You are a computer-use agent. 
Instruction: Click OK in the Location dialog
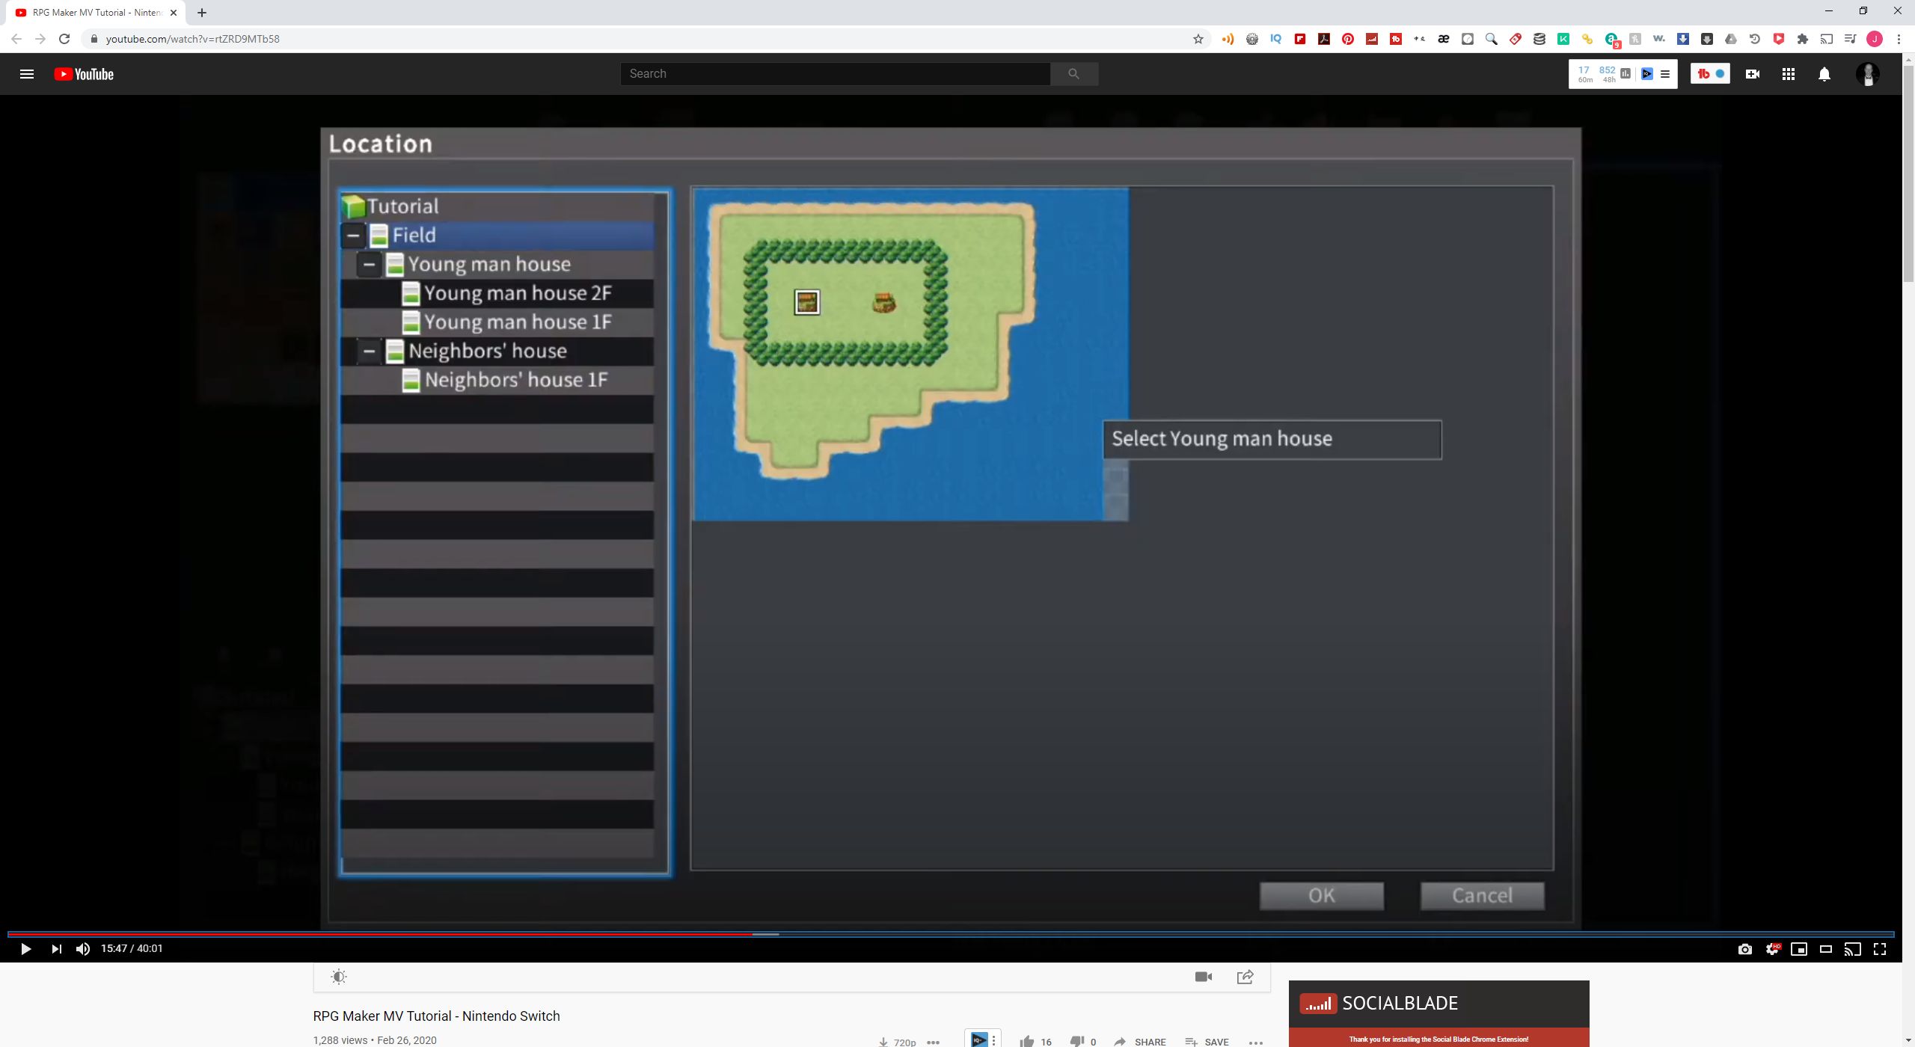(1321, 896)
